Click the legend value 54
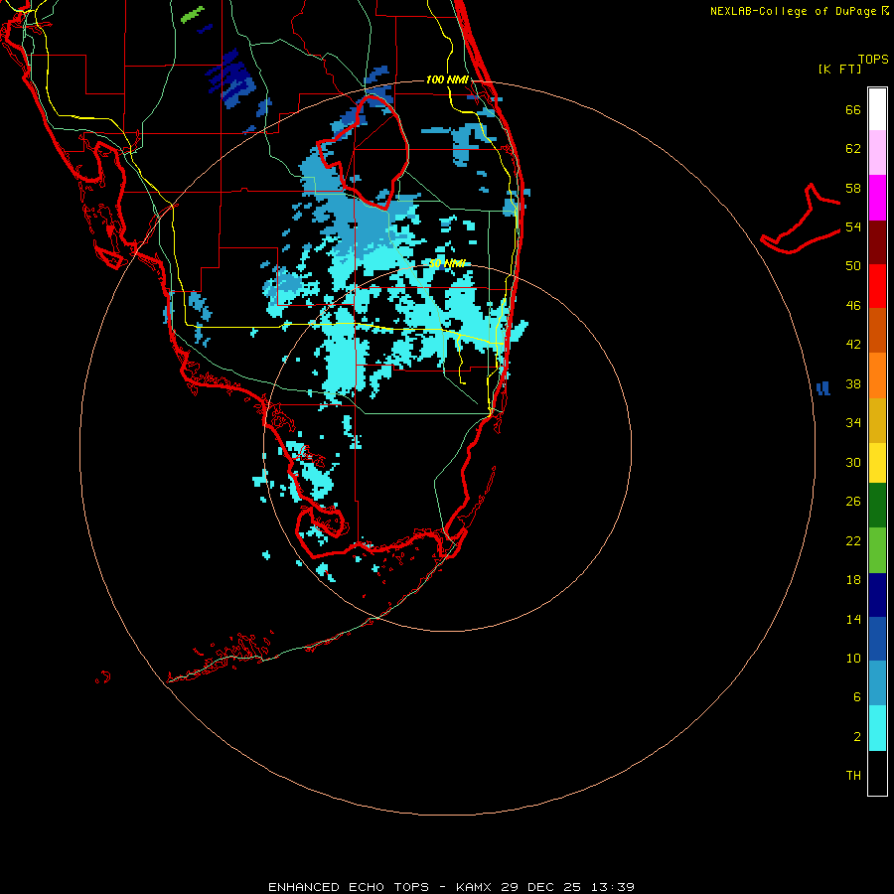894x894 pixels. tap(853, 226)
